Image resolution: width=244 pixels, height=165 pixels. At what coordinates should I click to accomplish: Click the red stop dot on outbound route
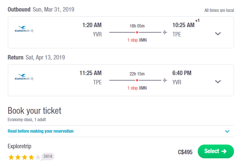point(137,32)
